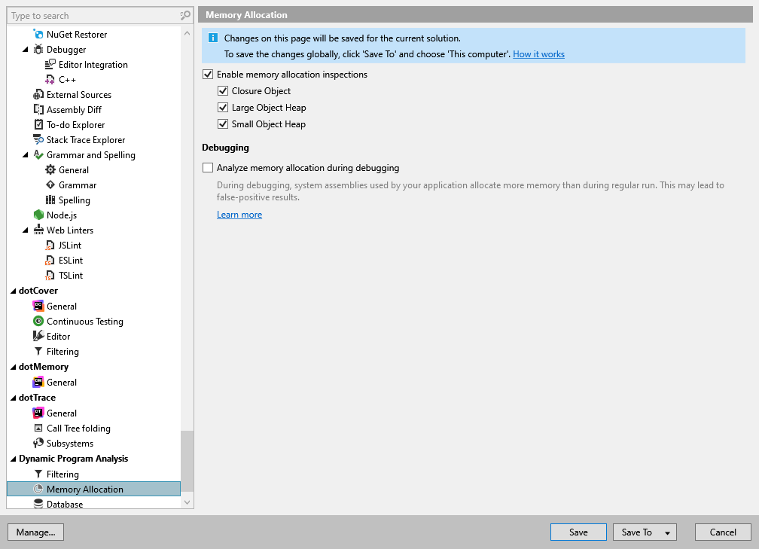The image size is (759, 549).
Task: Enable Analyze memory allocation during debugging
Action: [x=208, y=168]
